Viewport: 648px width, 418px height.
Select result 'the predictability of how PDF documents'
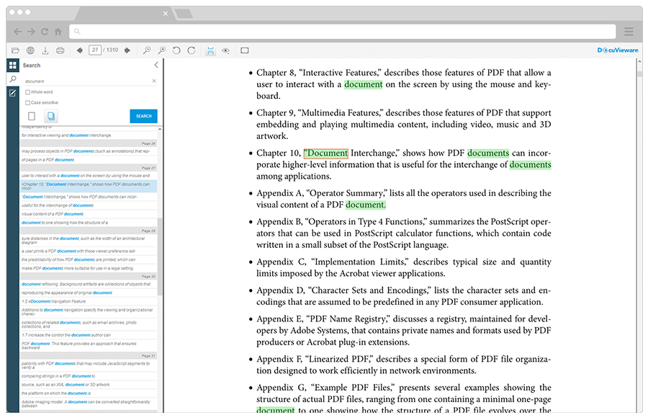coord(89,260)
